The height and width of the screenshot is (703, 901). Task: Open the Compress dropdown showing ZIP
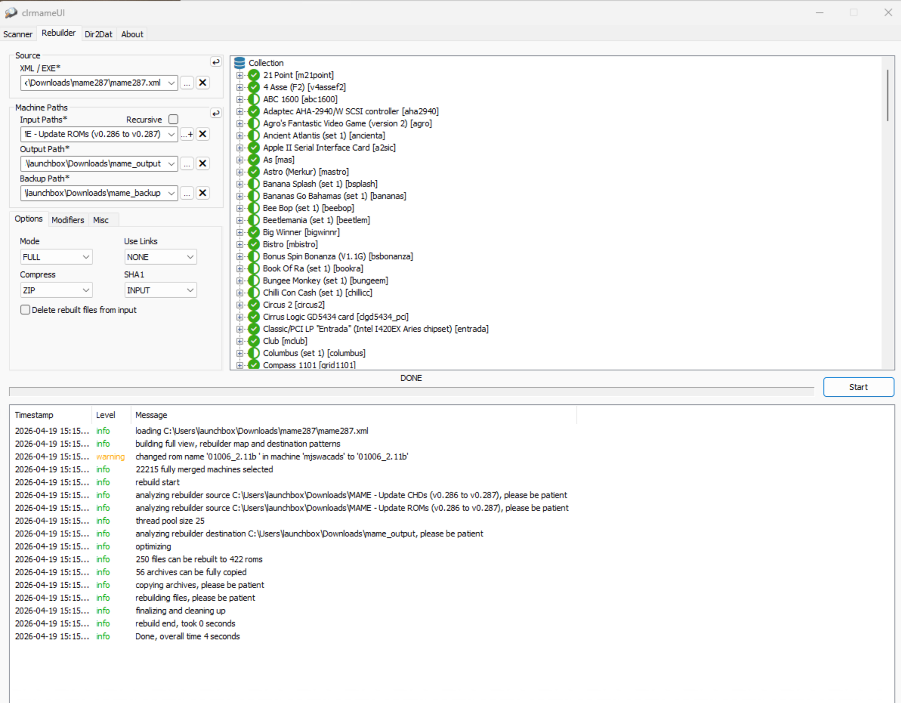pyautogui.click(x=56, y=290)
